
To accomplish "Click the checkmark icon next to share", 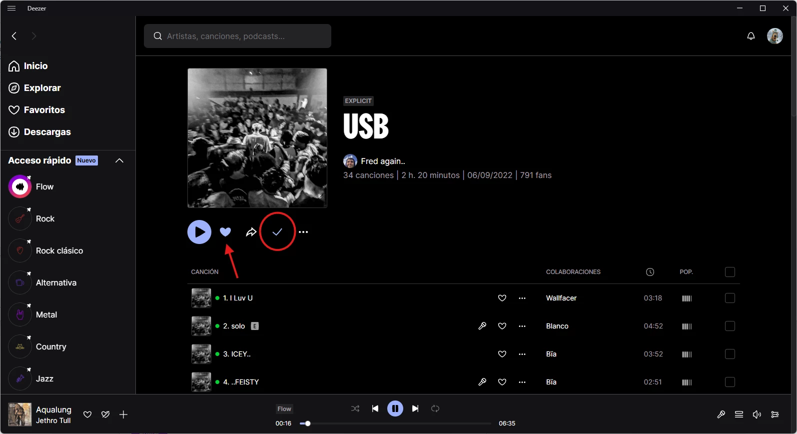I will point(277,232).
